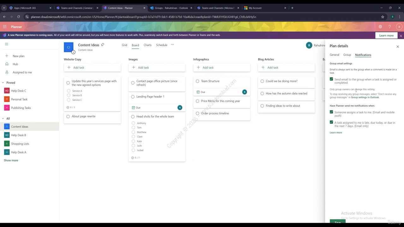Click the help question mark icon
Viewport: 404px width, 227px height.
click(390, 27)
